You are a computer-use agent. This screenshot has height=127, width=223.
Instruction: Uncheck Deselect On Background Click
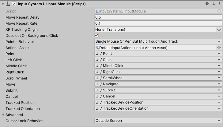coord(97,36)
